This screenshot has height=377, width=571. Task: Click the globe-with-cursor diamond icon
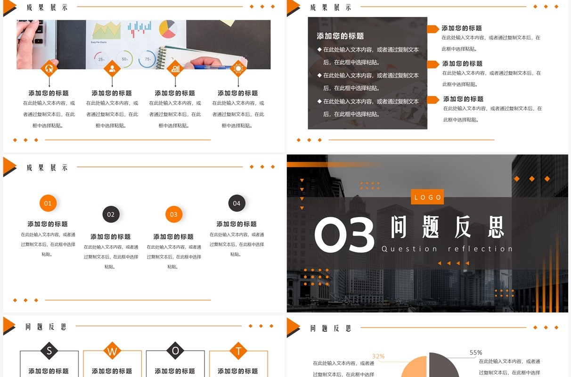click(x=49, y=69)
